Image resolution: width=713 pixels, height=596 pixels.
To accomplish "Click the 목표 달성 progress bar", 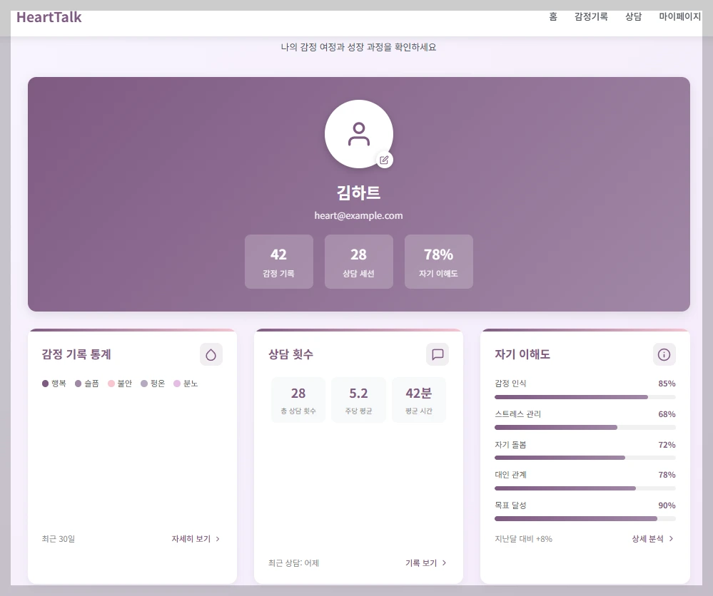I will tap(585, 518).
